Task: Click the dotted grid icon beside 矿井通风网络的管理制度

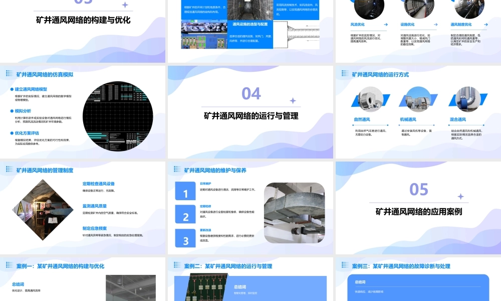Action: coord(9,170)
